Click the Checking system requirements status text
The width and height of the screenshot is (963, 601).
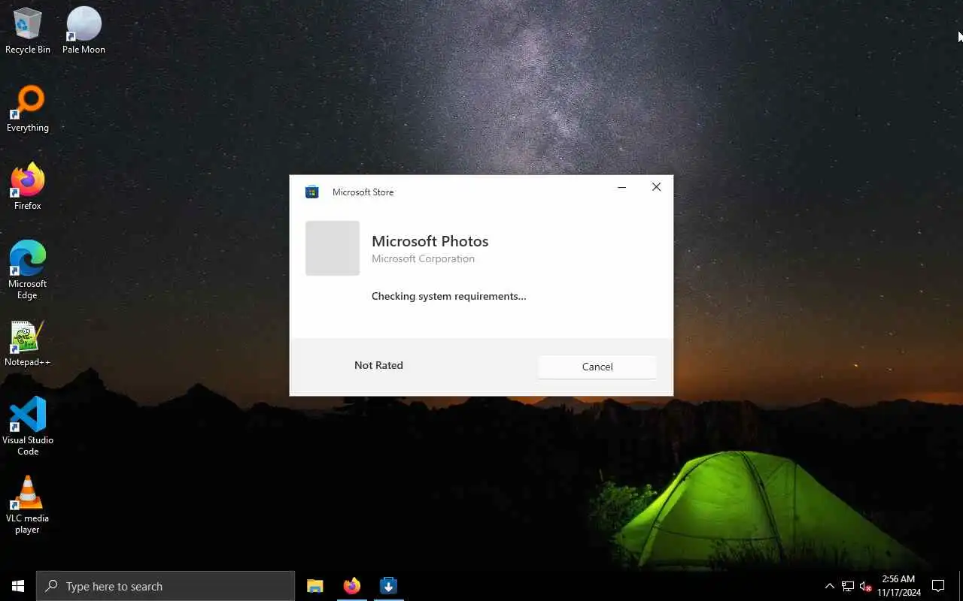pyautogui.click(x=448, y=296)
